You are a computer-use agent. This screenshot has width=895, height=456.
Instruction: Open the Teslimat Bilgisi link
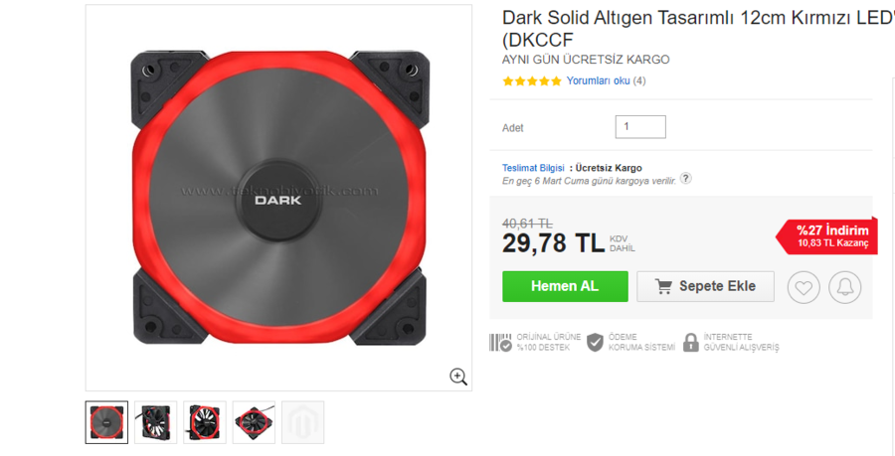click(x=533, y=168)
